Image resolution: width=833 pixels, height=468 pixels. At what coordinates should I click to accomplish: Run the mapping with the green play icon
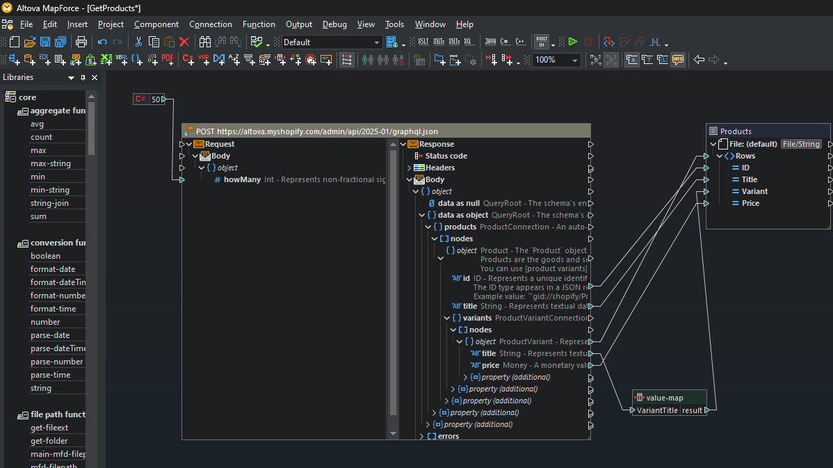[x=572, y=42]
